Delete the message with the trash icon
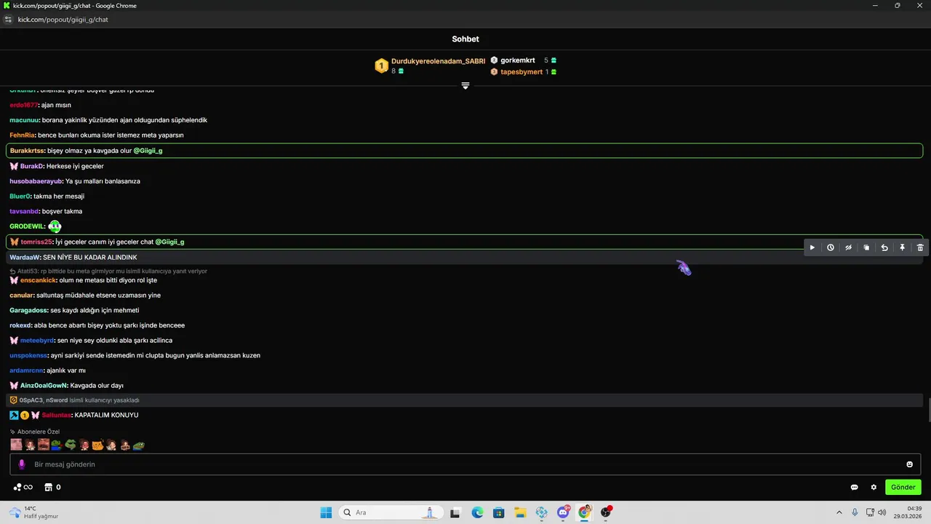Viewport: 931px width, 524px height. (920, 247)
